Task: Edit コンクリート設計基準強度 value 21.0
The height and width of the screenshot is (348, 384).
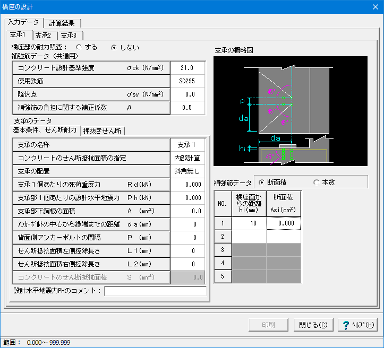Action: click(187, 68)
